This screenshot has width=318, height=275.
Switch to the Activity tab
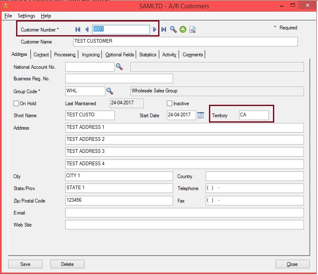[169, 55]
